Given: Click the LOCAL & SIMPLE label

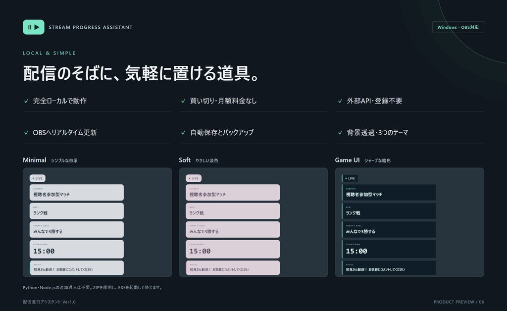Looking at the screenshot, I should tap(49, 53).
